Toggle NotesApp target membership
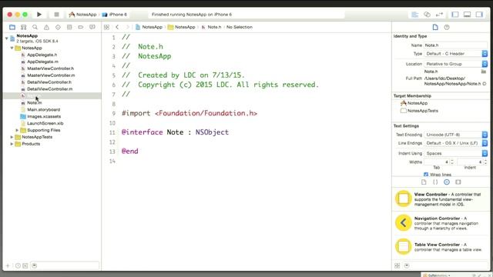This screenshot has height=277, width=493. click(x=404, y=103)
